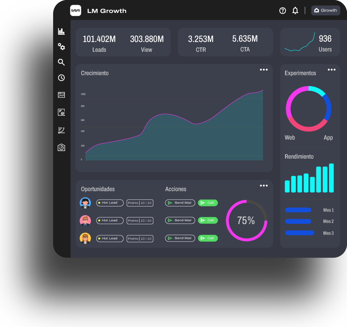The width and height of the screenshot is (347, 327).
Task: Click the 5.635M CTA stat
Action: coord(245,43)
